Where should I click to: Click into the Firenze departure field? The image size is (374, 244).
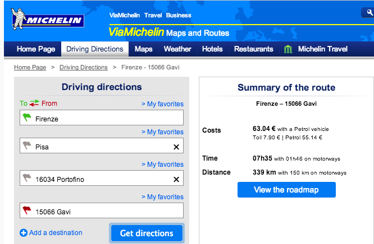[x=102, y=118]
